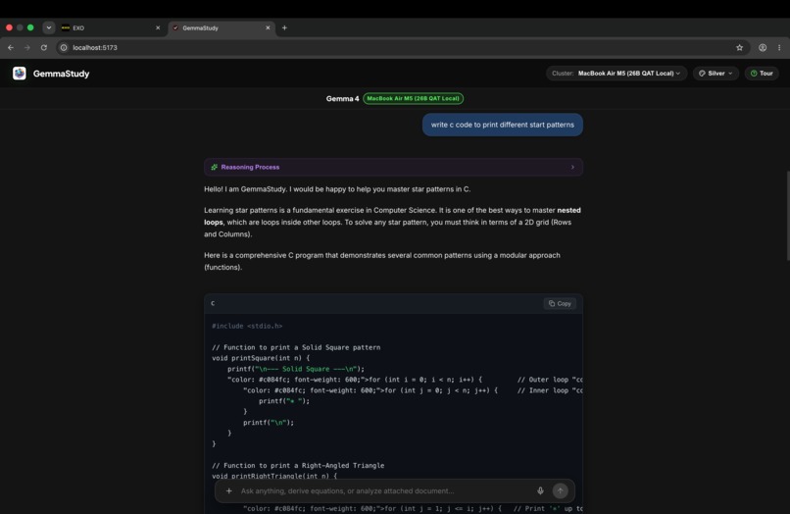Click the page vertical scrollbar

click(x=787, y=216)
